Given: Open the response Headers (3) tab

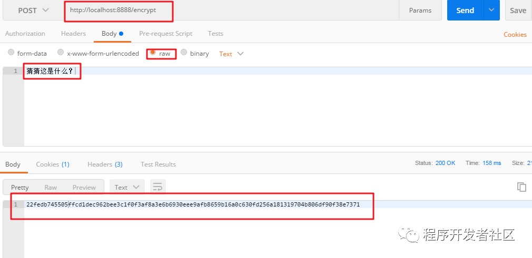Looking at the screenshot, I should 105,164.
